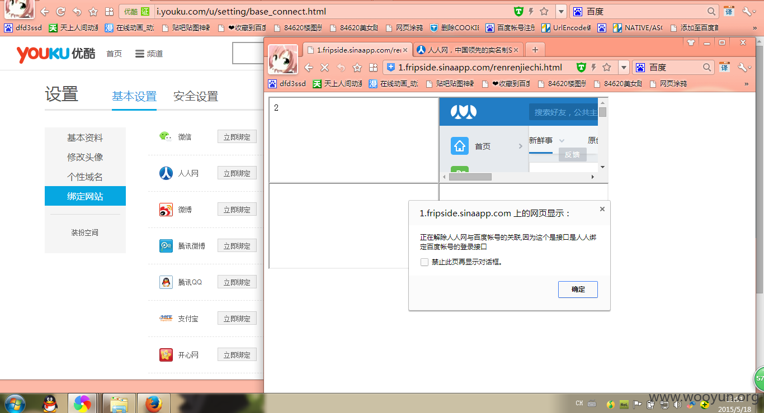Click the Renren 搜索好友 search field
The height and width of the screenshot is (413, 764).
564,112
